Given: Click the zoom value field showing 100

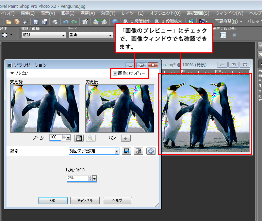Looking at the screenshot, I should tap(55, 137).
